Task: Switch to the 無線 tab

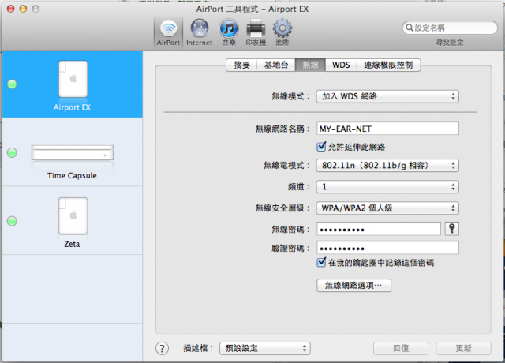Action: (x=310, y=65)
